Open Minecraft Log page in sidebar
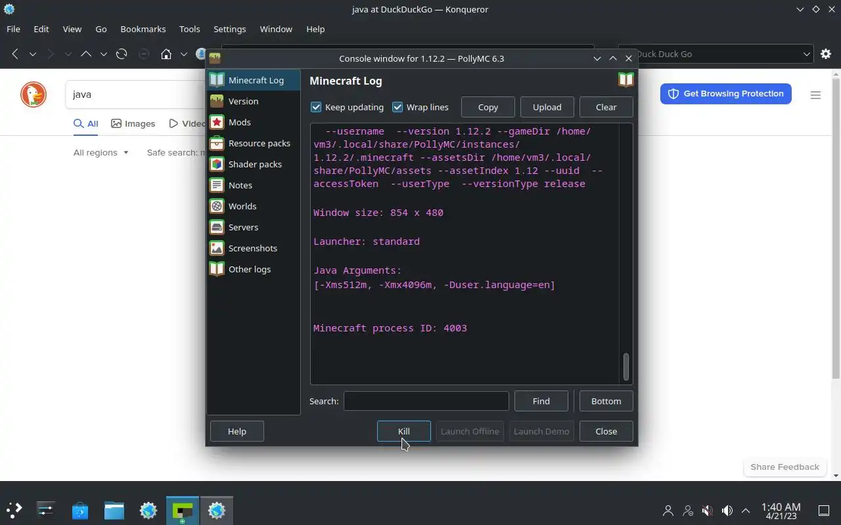Screen dimensions: 841x525 pos(254,80)
